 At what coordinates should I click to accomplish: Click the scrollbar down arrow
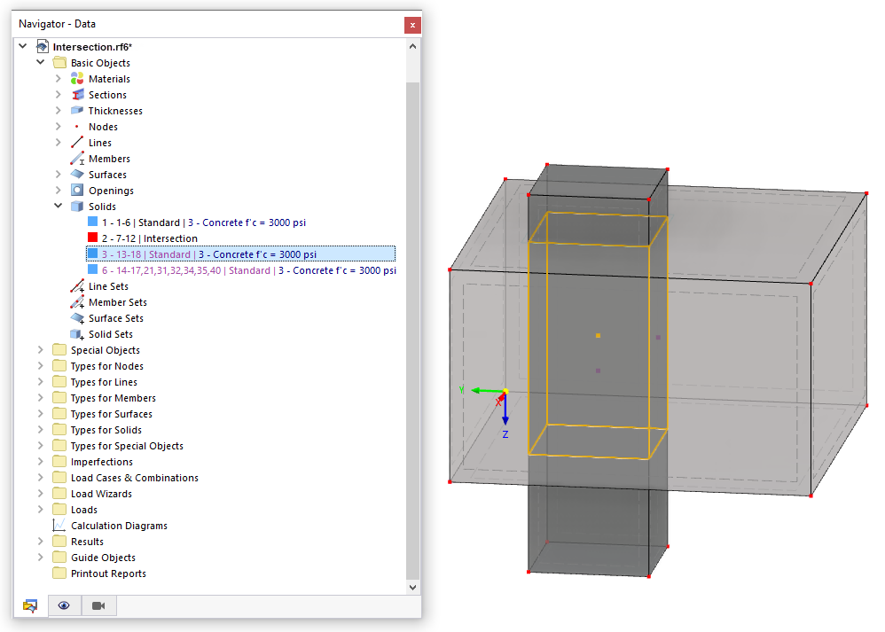(x=411, y=586)
